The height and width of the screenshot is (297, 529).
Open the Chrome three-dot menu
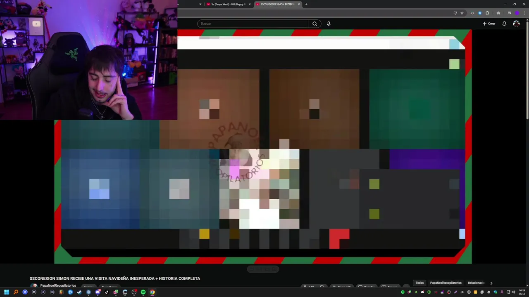point(524,13)
